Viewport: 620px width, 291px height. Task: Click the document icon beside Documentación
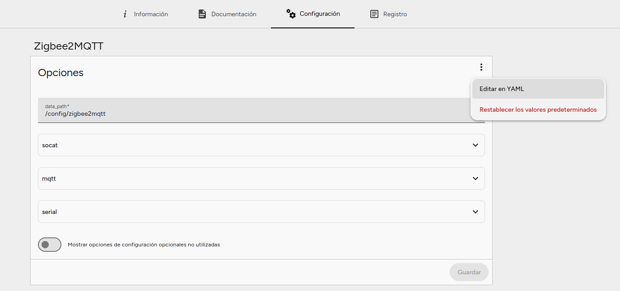pos(202,14)
